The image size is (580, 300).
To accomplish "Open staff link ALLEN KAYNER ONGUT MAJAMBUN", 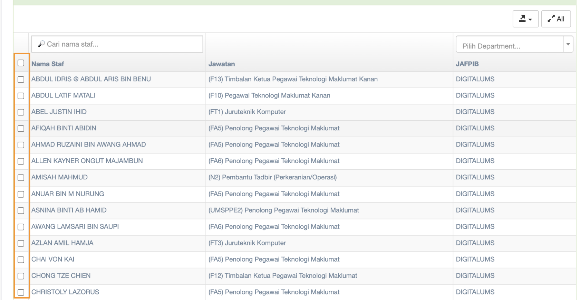I will tap(87, 161).
